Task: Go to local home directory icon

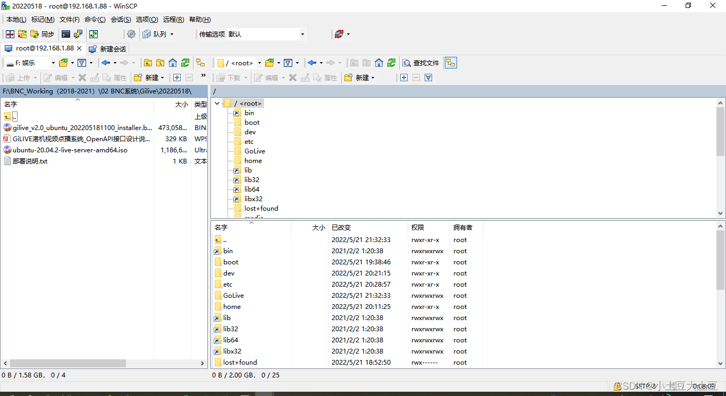Action: [x=173, y=63]
